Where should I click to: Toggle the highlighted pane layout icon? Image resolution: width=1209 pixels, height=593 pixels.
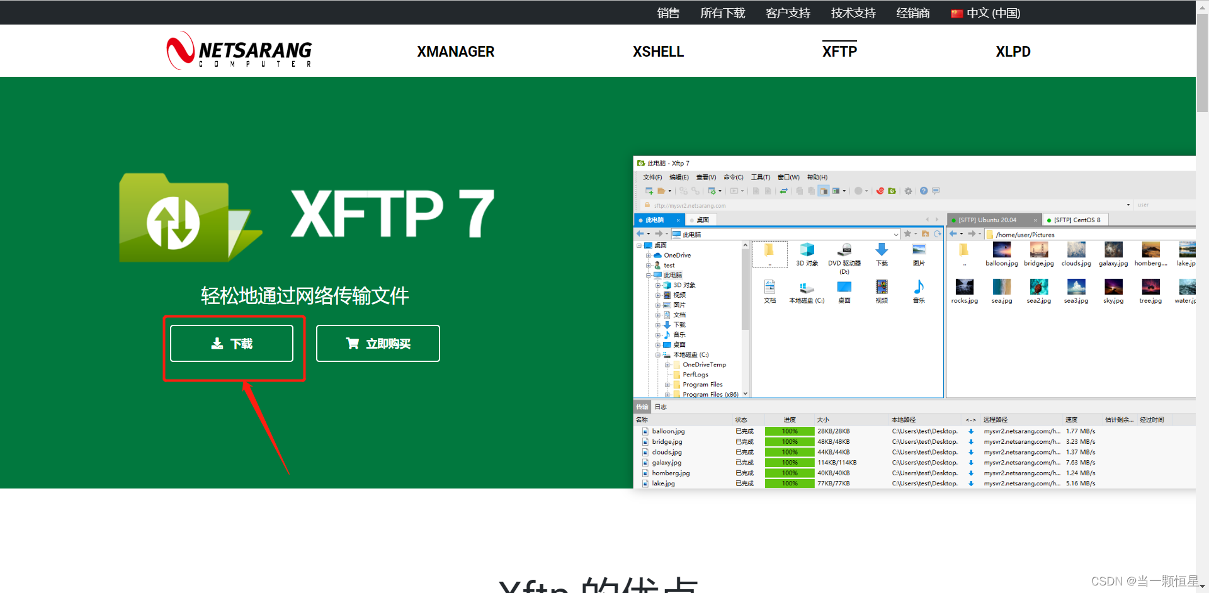coord(824,191)
